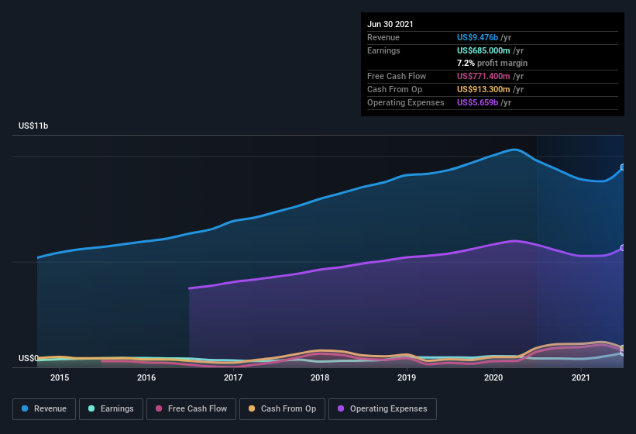Click the Free Cash Flow tooltip label
Image resolution: width=636 pixels, height=434 pixels.
[397, 76]
